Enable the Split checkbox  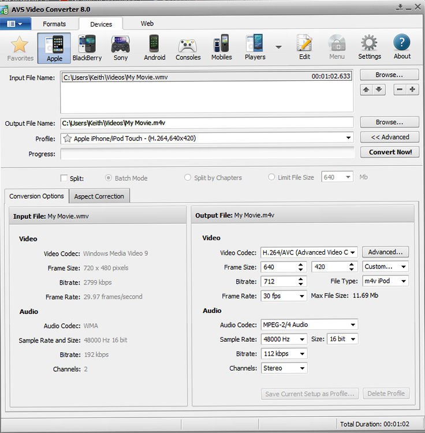(64, 178)
